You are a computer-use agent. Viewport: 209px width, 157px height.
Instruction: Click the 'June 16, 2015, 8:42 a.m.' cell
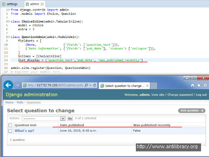coord(78,131)
